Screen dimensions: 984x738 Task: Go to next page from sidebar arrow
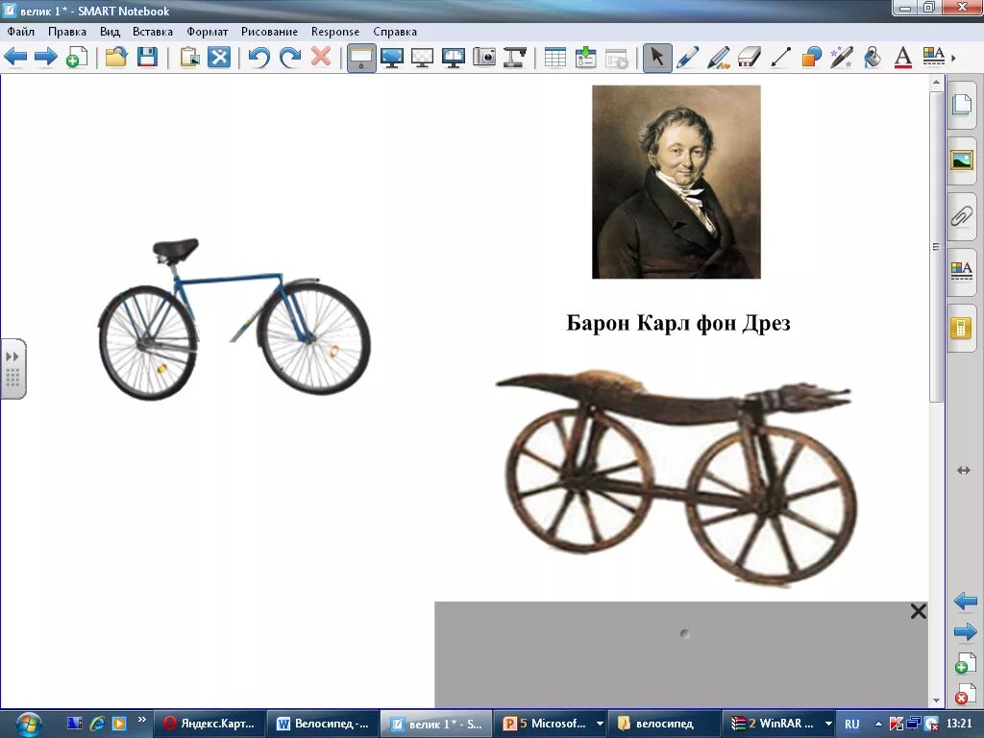coord(965,631)
